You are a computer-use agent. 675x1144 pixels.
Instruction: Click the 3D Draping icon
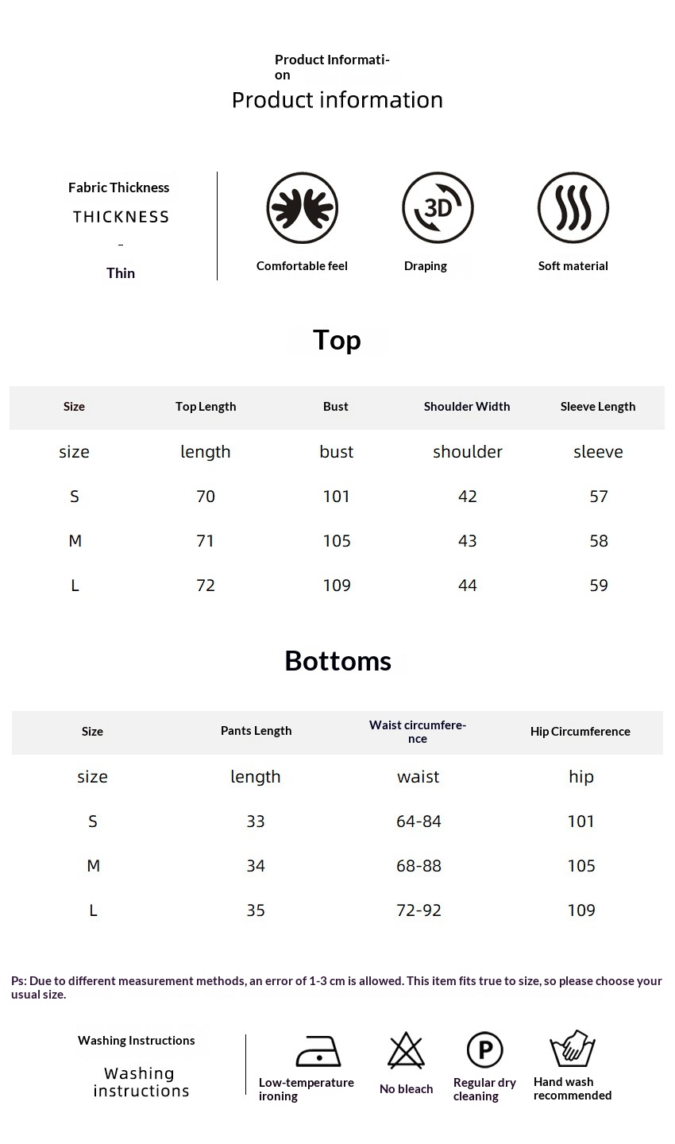(438, 208)
